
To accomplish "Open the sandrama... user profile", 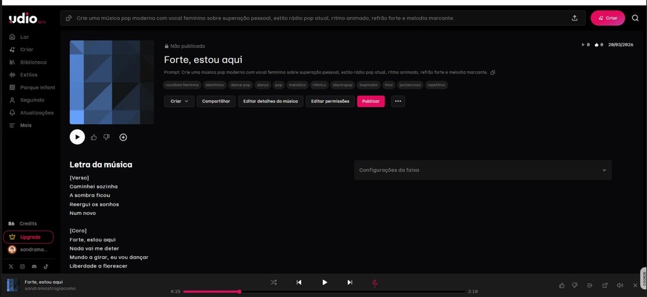I will click(x=28, y=250).
